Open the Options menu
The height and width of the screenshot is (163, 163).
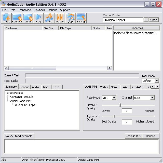point(52,10)
